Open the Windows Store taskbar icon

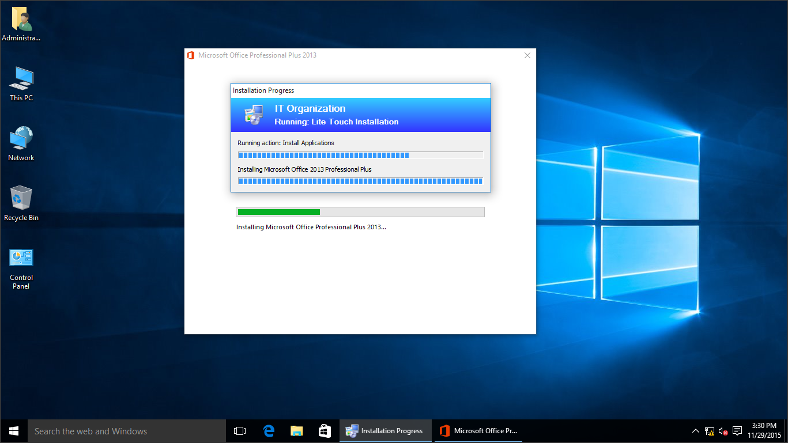(325, 431)
